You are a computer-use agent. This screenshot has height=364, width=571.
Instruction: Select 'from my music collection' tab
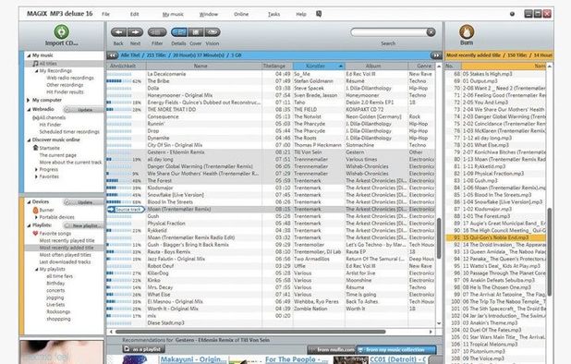coord(396,349)
